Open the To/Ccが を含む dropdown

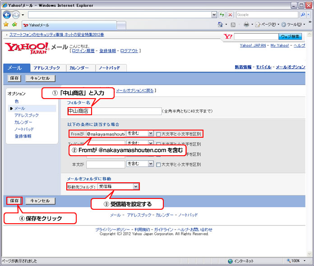click(140, 143)
